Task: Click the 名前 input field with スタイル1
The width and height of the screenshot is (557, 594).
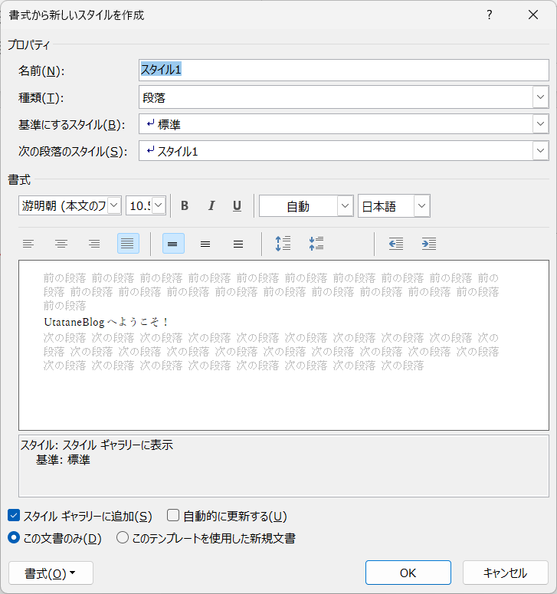Action: pyautogui.click(x=344, y=70)
